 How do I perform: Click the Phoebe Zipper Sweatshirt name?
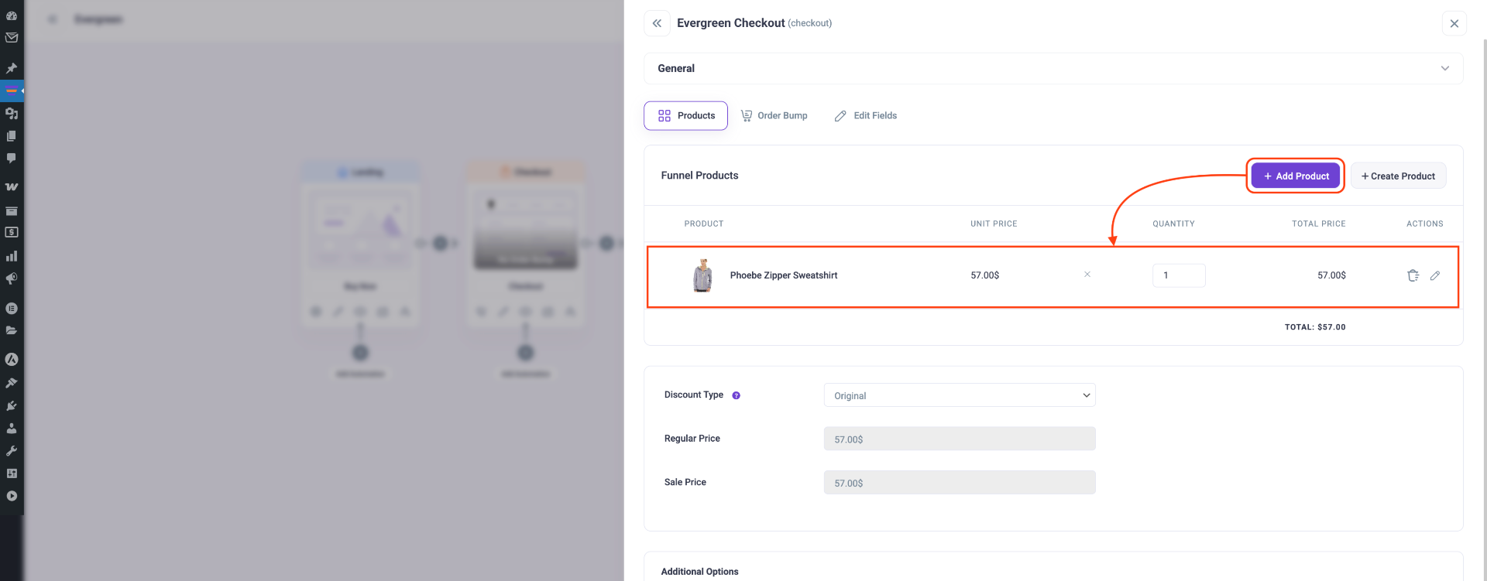coord(783,275)
